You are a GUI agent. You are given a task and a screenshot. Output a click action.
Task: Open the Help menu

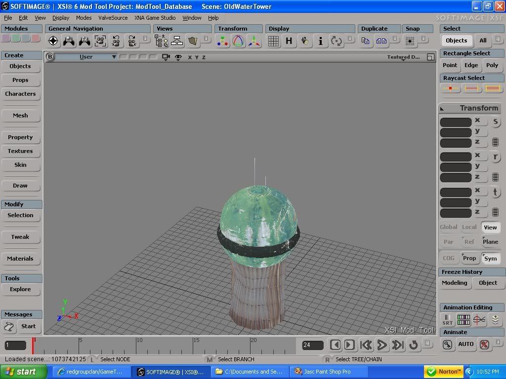[x=213, y=18]
